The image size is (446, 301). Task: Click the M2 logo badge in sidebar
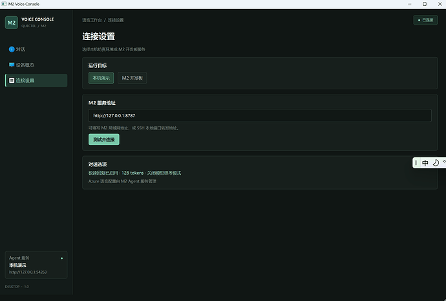click(12, 23)
